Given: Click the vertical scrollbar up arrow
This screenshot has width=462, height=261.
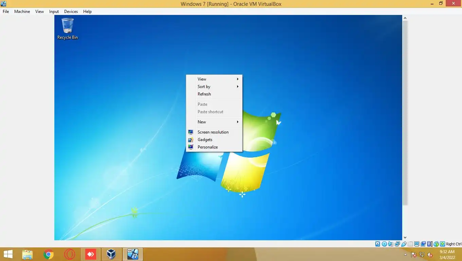Looking at the screenshot, I should coord(405,18).
